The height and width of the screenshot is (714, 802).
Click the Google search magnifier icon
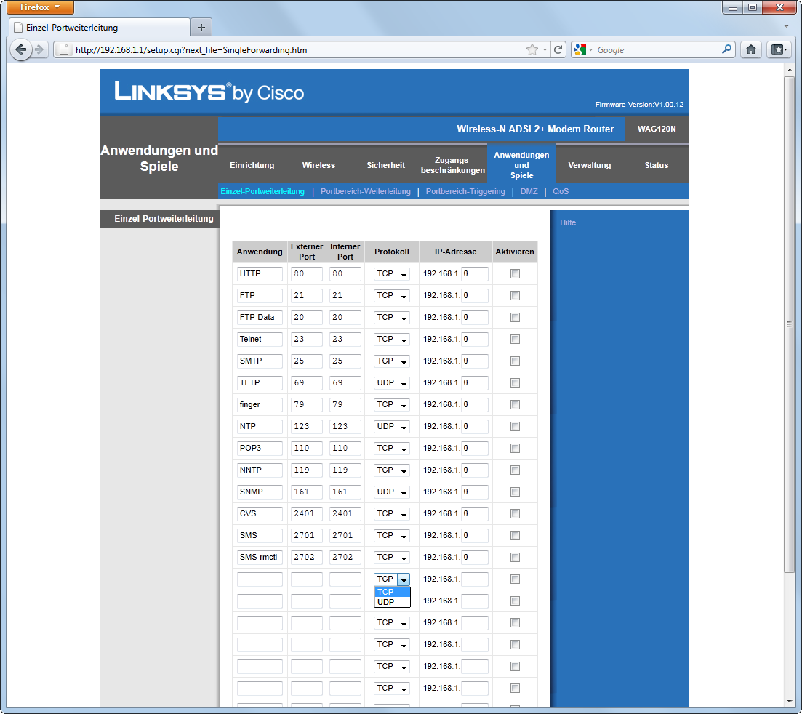[x=726, y=50]
